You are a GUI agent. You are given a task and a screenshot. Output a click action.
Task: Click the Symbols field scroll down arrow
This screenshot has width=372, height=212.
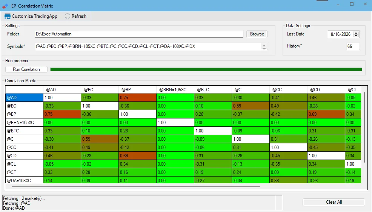tap(264, 48)
